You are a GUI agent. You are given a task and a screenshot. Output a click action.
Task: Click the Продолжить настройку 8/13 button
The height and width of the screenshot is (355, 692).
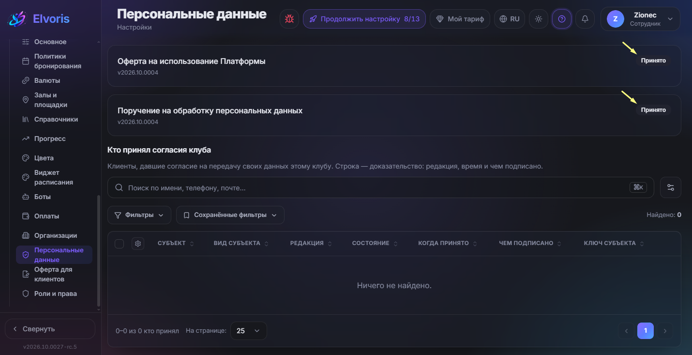[364, 19]
